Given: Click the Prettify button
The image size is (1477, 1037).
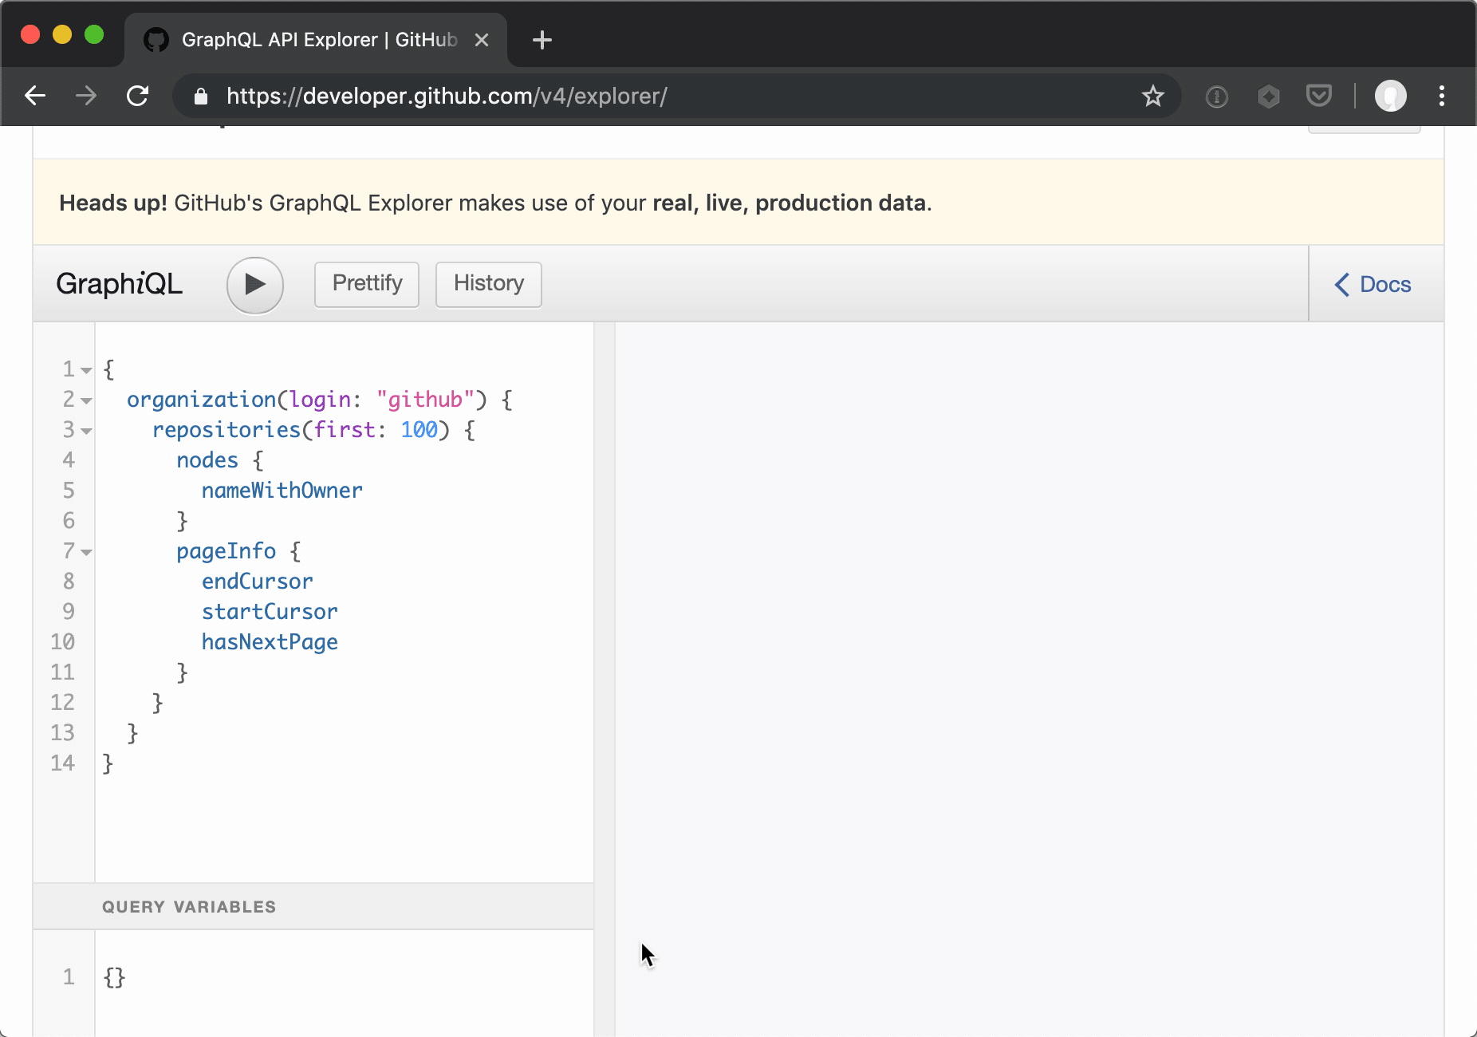Looking at the screenshot, I should pyautogui.click(x=366, y=284).
